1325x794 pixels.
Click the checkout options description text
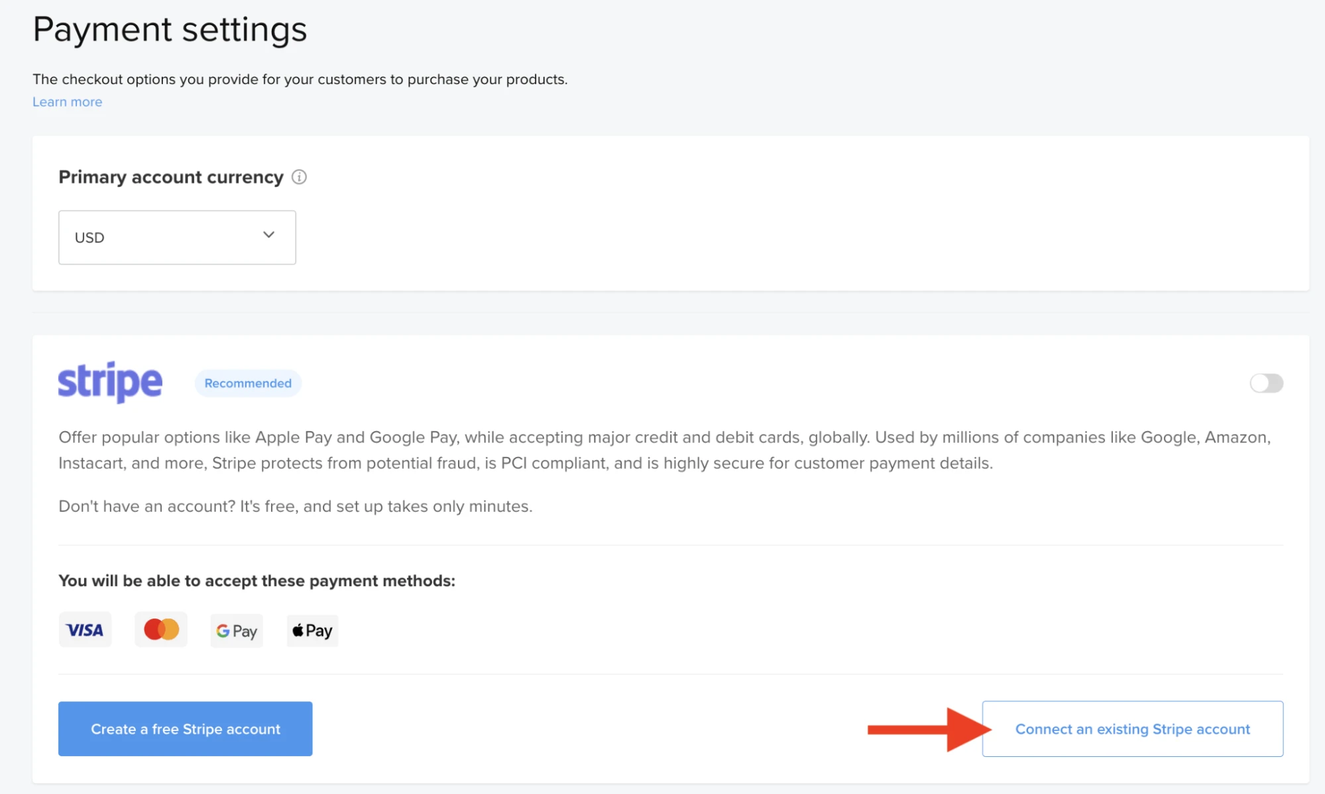coord(300,79)
